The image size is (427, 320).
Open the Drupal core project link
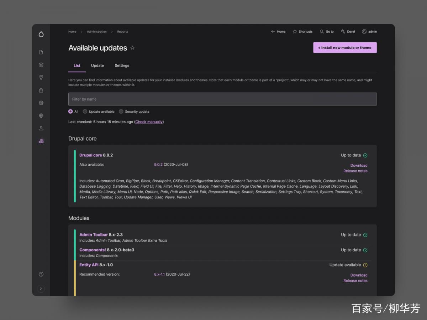point(90,155)
